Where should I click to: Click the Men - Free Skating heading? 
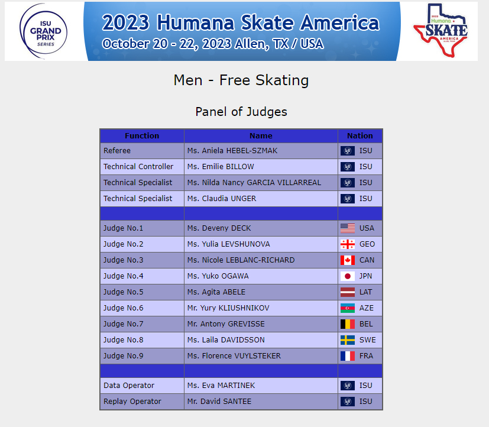(241, 80)
